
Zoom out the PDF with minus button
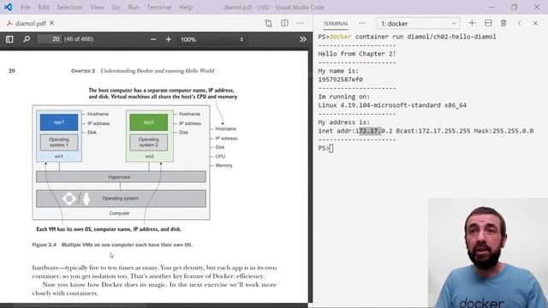[153, 39]
